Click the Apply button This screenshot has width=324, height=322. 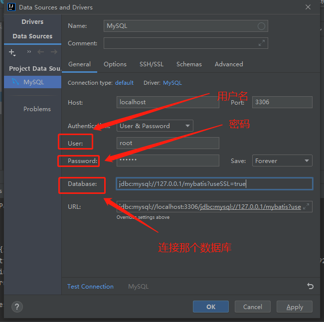[x=295, y=307]
